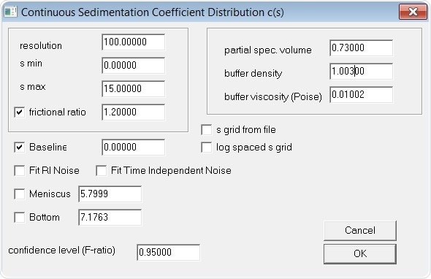
Task: Click the 's max' label
Action: 32,87
